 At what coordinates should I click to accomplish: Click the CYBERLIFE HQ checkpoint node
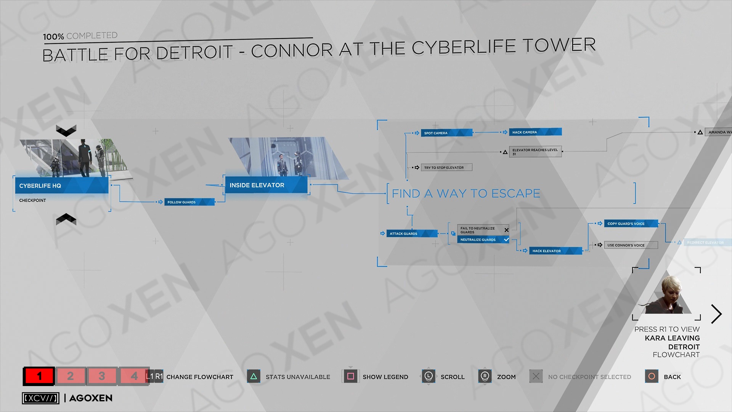coord(60,185)
